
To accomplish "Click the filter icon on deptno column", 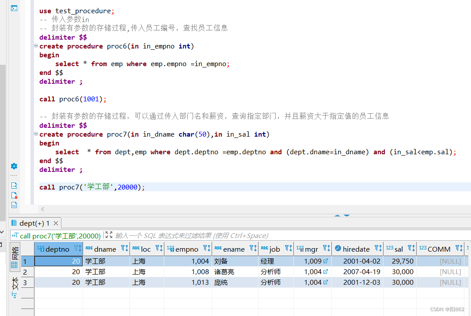I will point(76,249).
